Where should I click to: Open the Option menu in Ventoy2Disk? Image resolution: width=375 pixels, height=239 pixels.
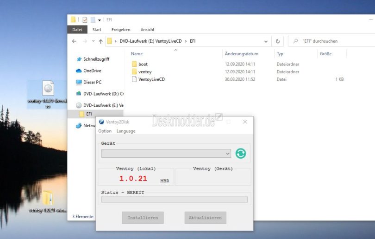coord(105,131)
